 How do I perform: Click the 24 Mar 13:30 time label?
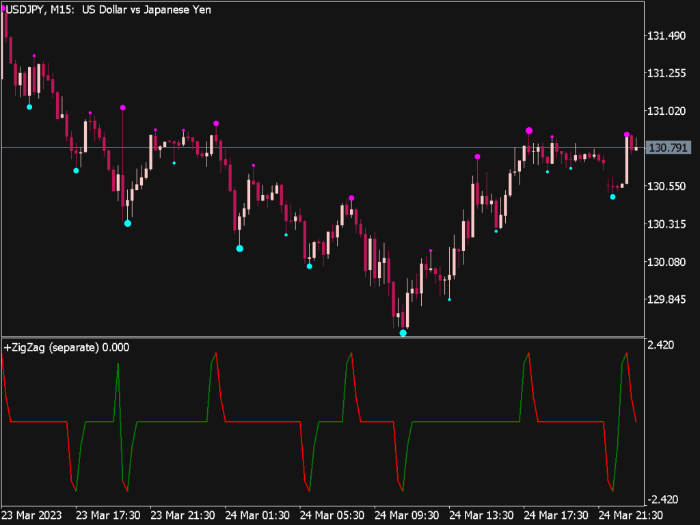tap(481, 515)
